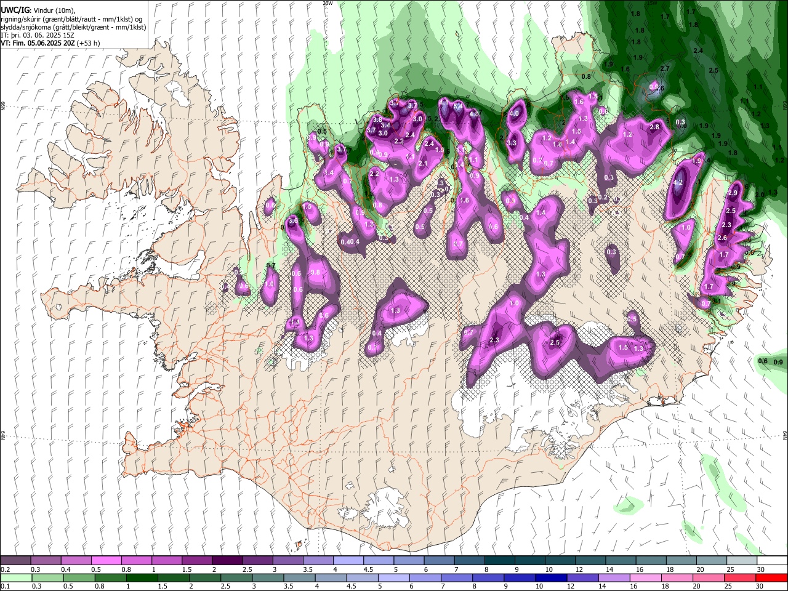
Task: Pick the snow legend swatch between 18 and 20
Action: [x=681, y=561]
